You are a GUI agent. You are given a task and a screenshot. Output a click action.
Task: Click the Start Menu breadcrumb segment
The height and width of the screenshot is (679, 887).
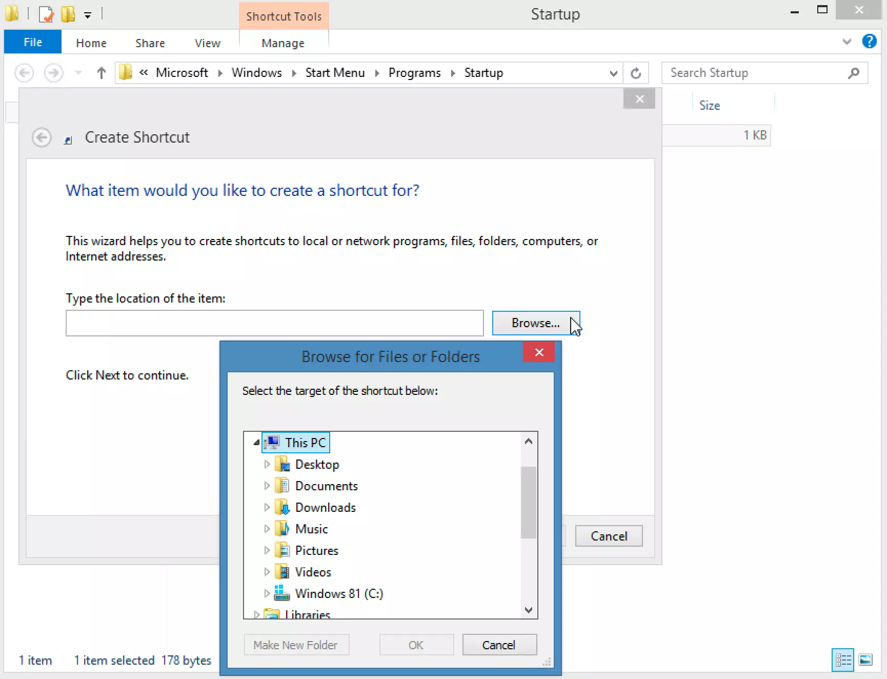335,73
